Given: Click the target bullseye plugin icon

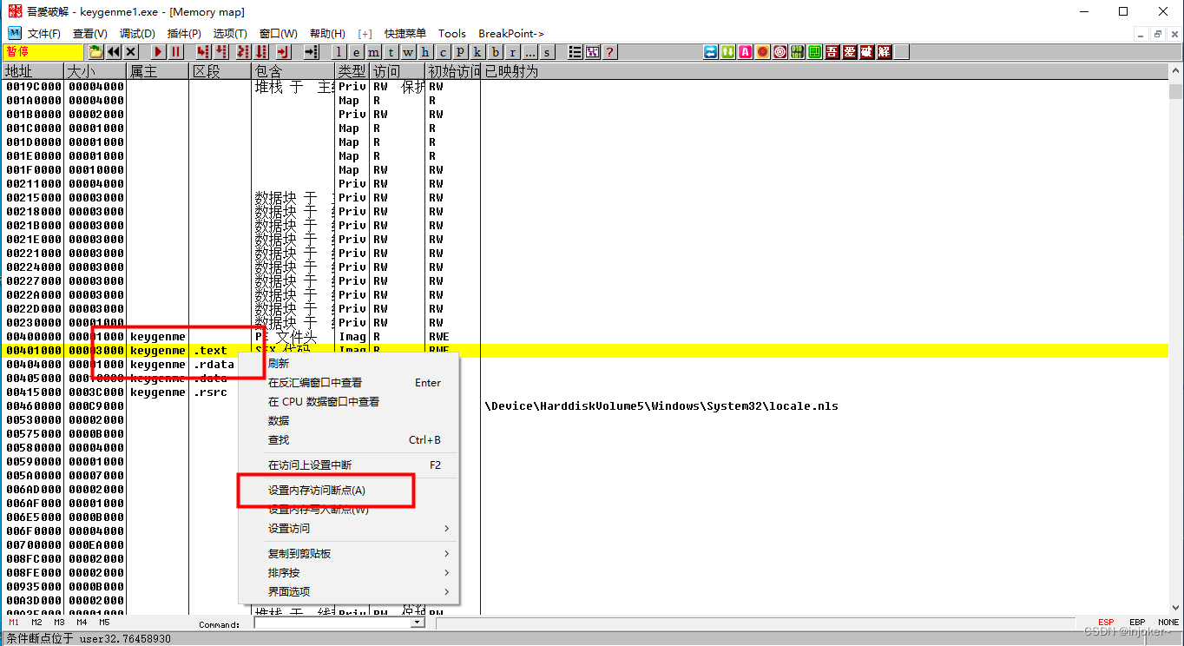Looking at the screenshot, I should pos(779,52).
